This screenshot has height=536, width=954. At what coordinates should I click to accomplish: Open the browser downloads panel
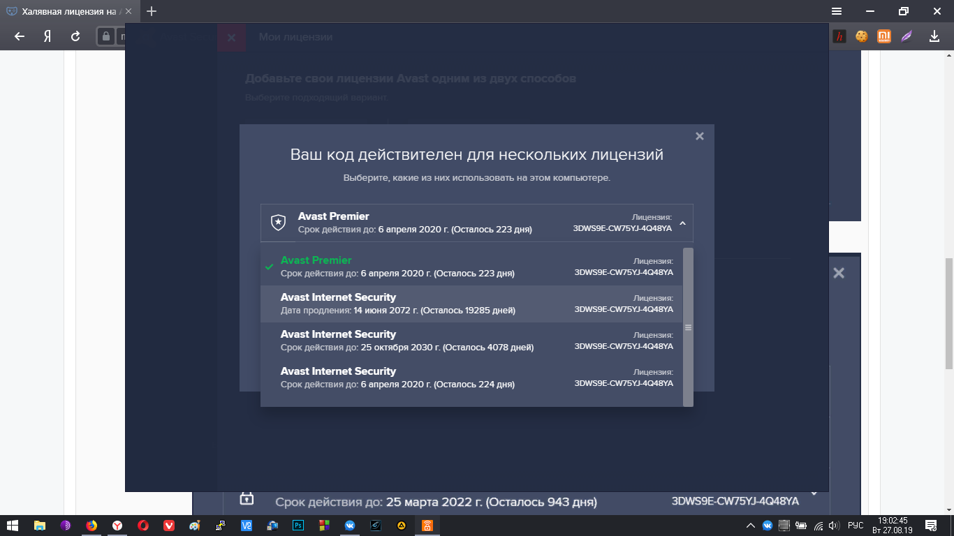tap(934, 36)
